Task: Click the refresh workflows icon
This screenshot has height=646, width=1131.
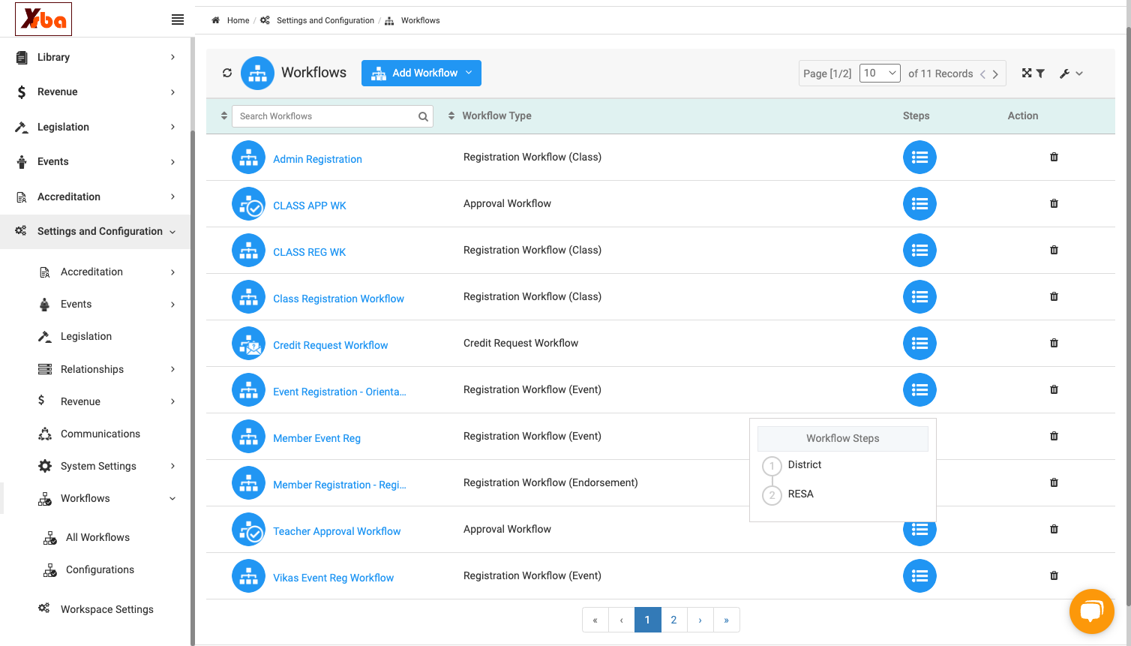Action: (x=227, y=73)
